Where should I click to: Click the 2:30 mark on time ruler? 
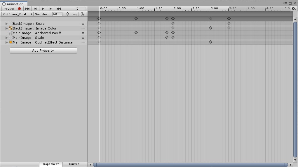coord(196,8)
